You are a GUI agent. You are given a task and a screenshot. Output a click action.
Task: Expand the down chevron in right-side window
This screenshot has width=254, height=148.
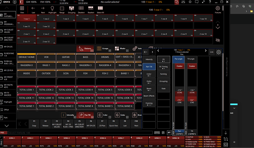coord(234,108)
